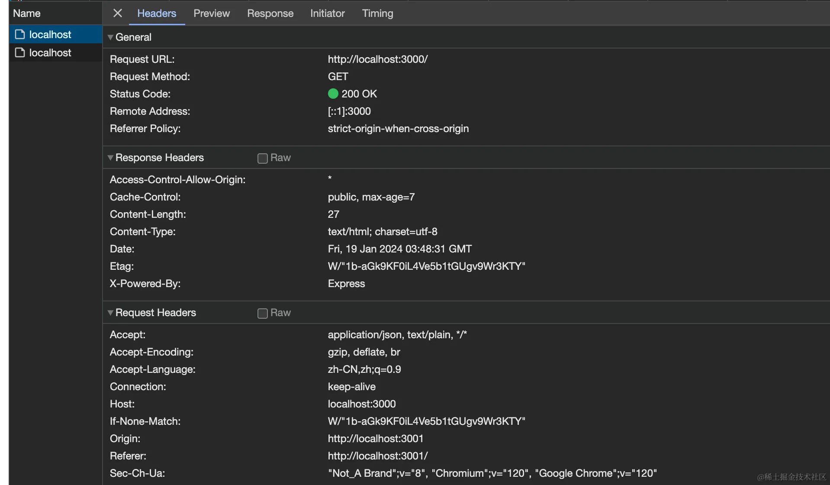Image resolution: width=830 pixels, height=485 pixels.
Task: Collapse the Response Headers section
Action: [111, 158]
